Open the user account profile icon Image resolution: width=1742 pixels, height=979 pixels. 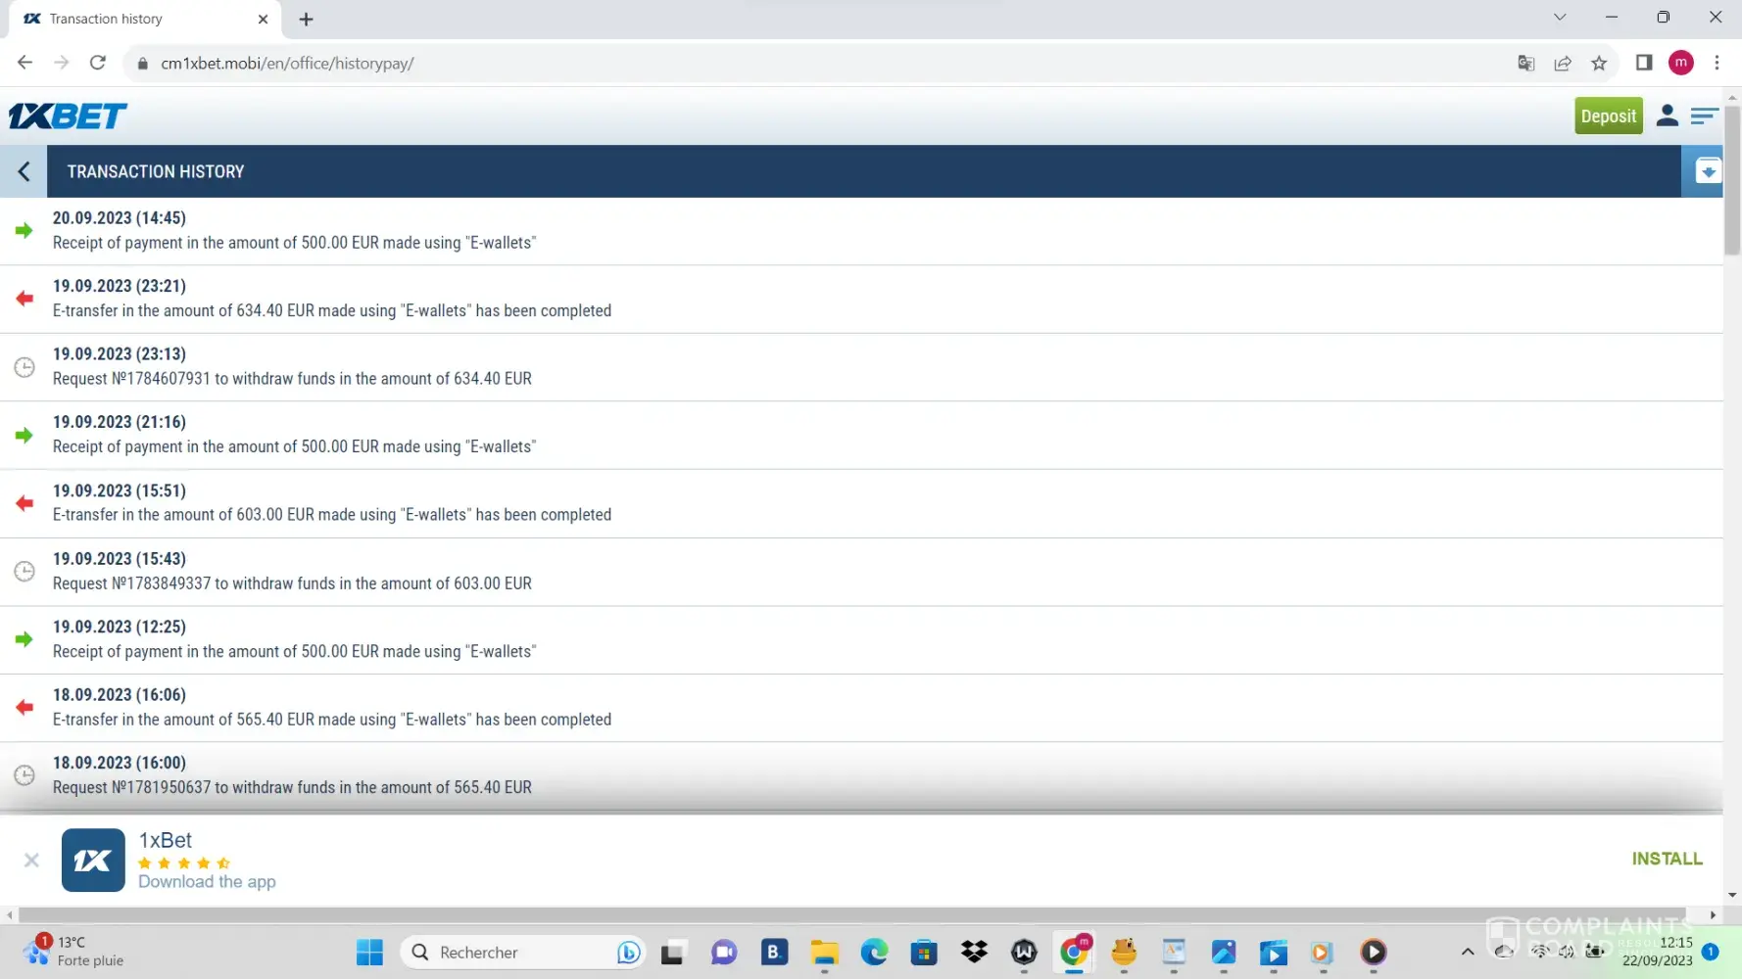tap(1667, 116)
